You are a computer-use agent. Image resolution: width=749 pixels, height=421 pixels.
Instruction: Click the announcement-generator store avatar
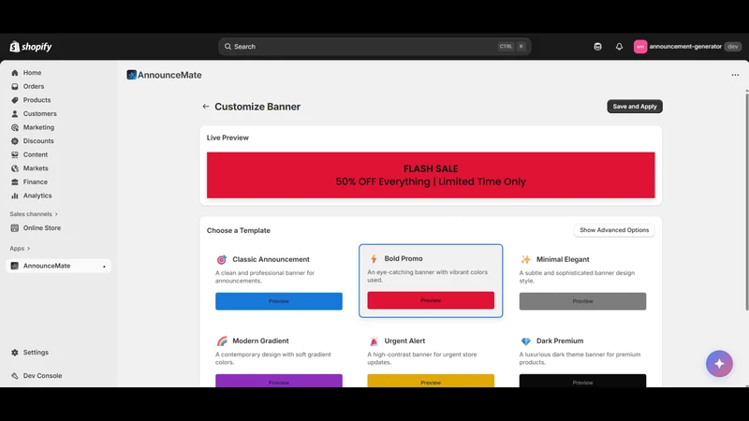click(640, 46)
